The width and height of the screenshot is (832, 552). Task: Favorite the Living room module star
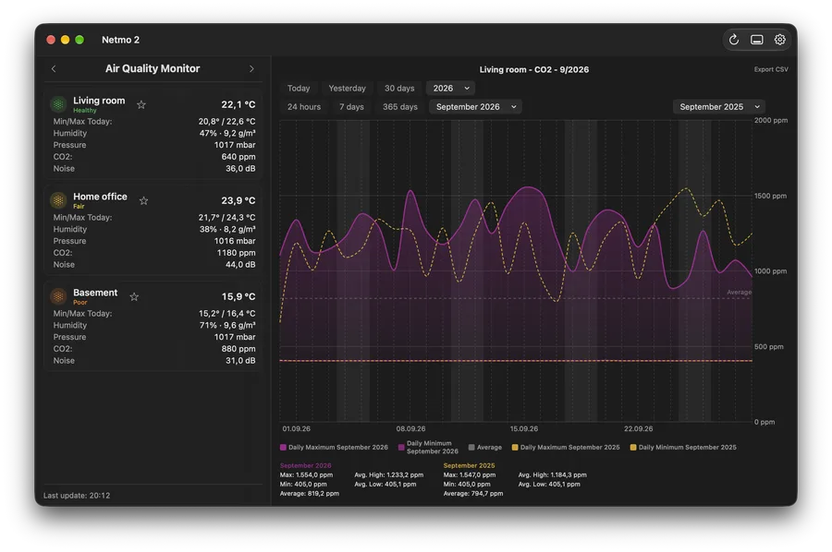(x=141, y=105)
